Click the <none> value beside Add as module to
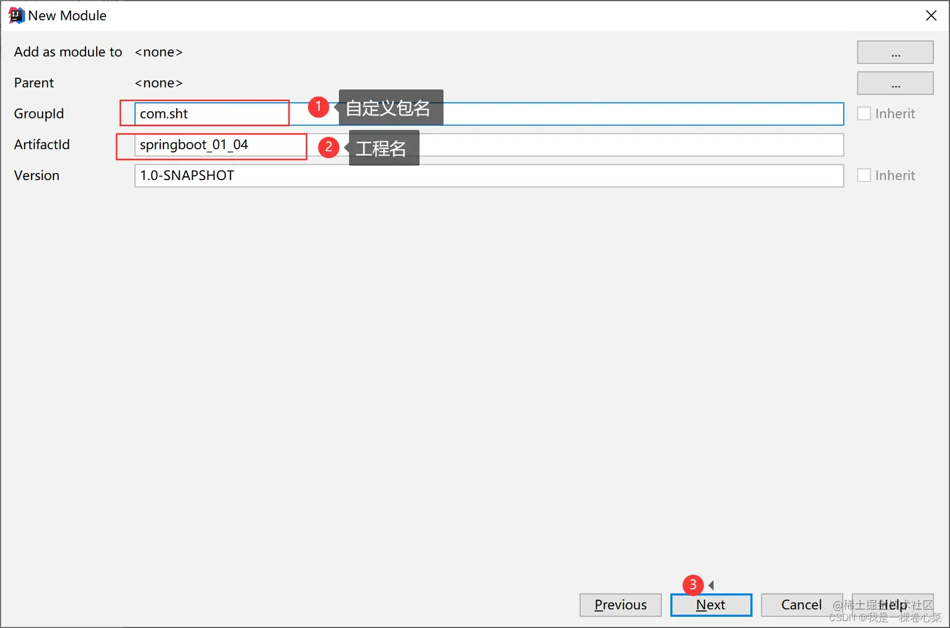This screenshot has width=950, height=628. click(x=158, y=52)
